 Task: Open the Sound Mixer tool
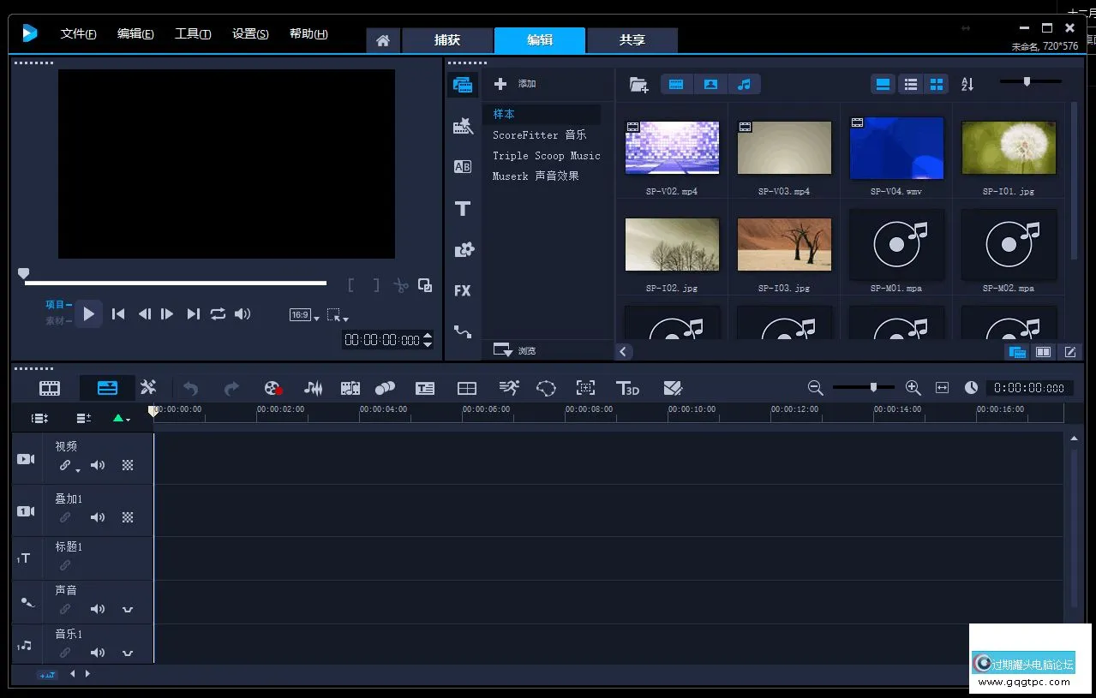coord(314,389)
